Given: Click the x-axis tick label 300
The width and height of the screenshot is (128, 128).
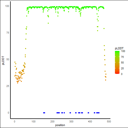Looking at the screenshot, I should pyautogui.click(x=71, y=121).
